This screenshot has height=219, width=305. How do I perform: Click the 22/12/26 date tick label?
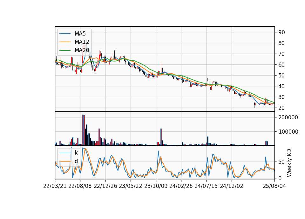pyautogui.click(x=105, y=186)
